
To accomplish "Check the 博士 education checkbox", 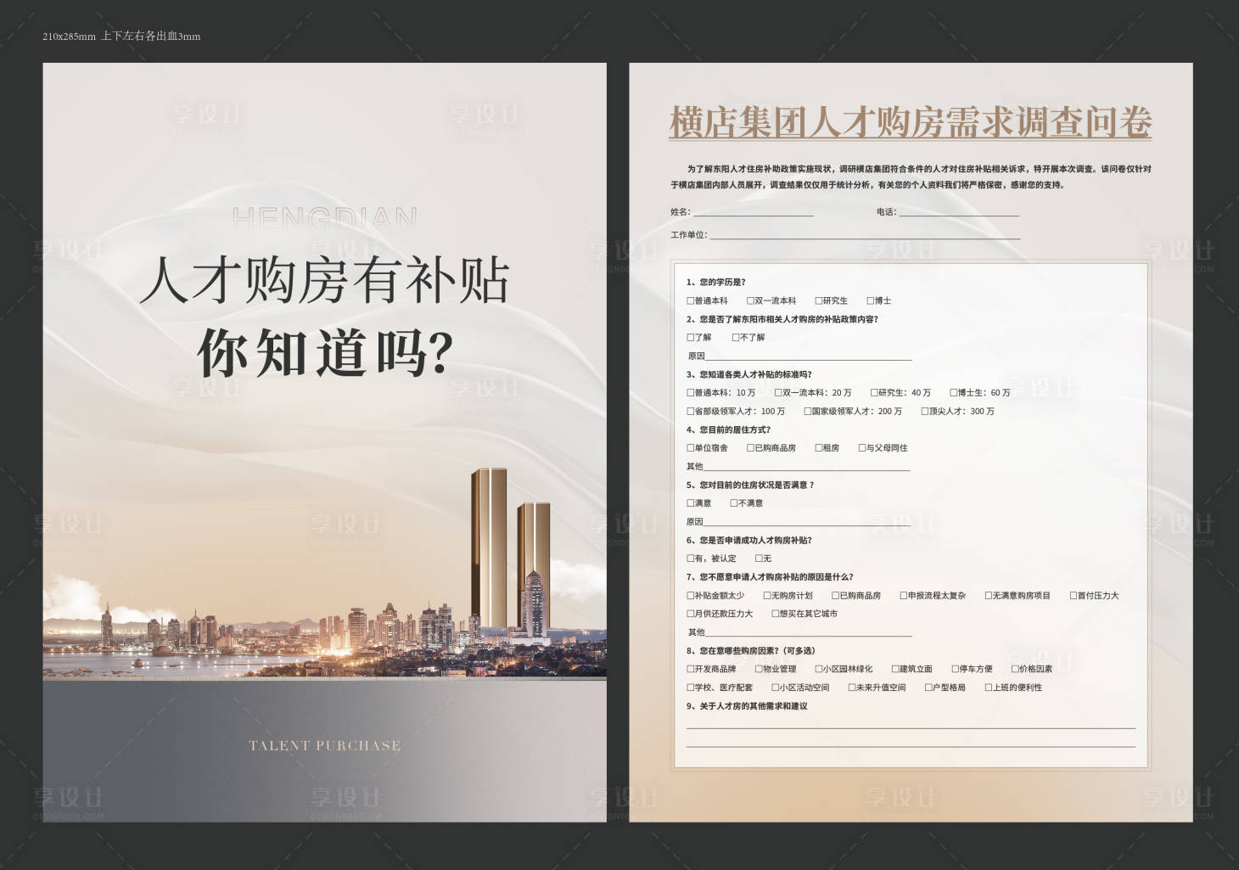I will point(871,300).
